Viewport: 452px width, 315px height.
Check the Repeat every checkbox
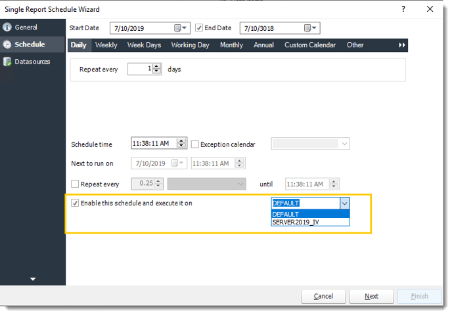[75, 184]
